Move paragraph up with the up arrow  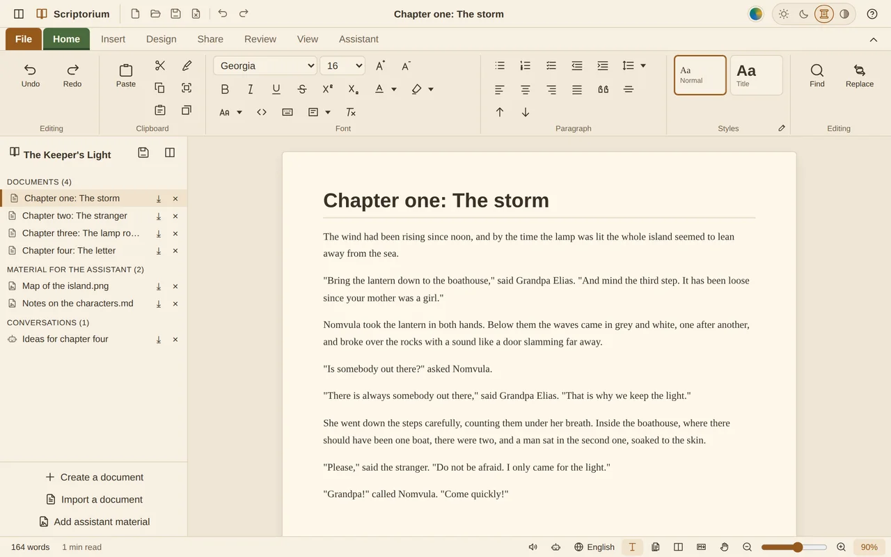(500, 112)
